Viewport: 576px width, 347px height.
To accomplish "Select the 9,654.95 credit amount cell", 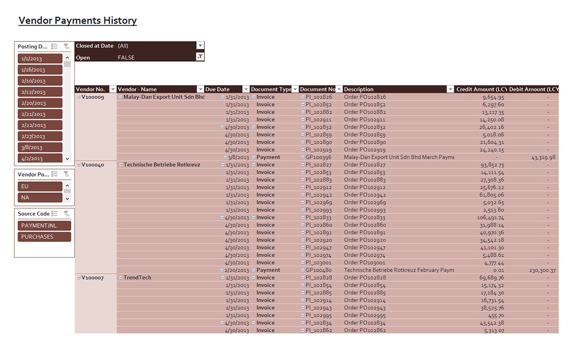I will 493,97.
